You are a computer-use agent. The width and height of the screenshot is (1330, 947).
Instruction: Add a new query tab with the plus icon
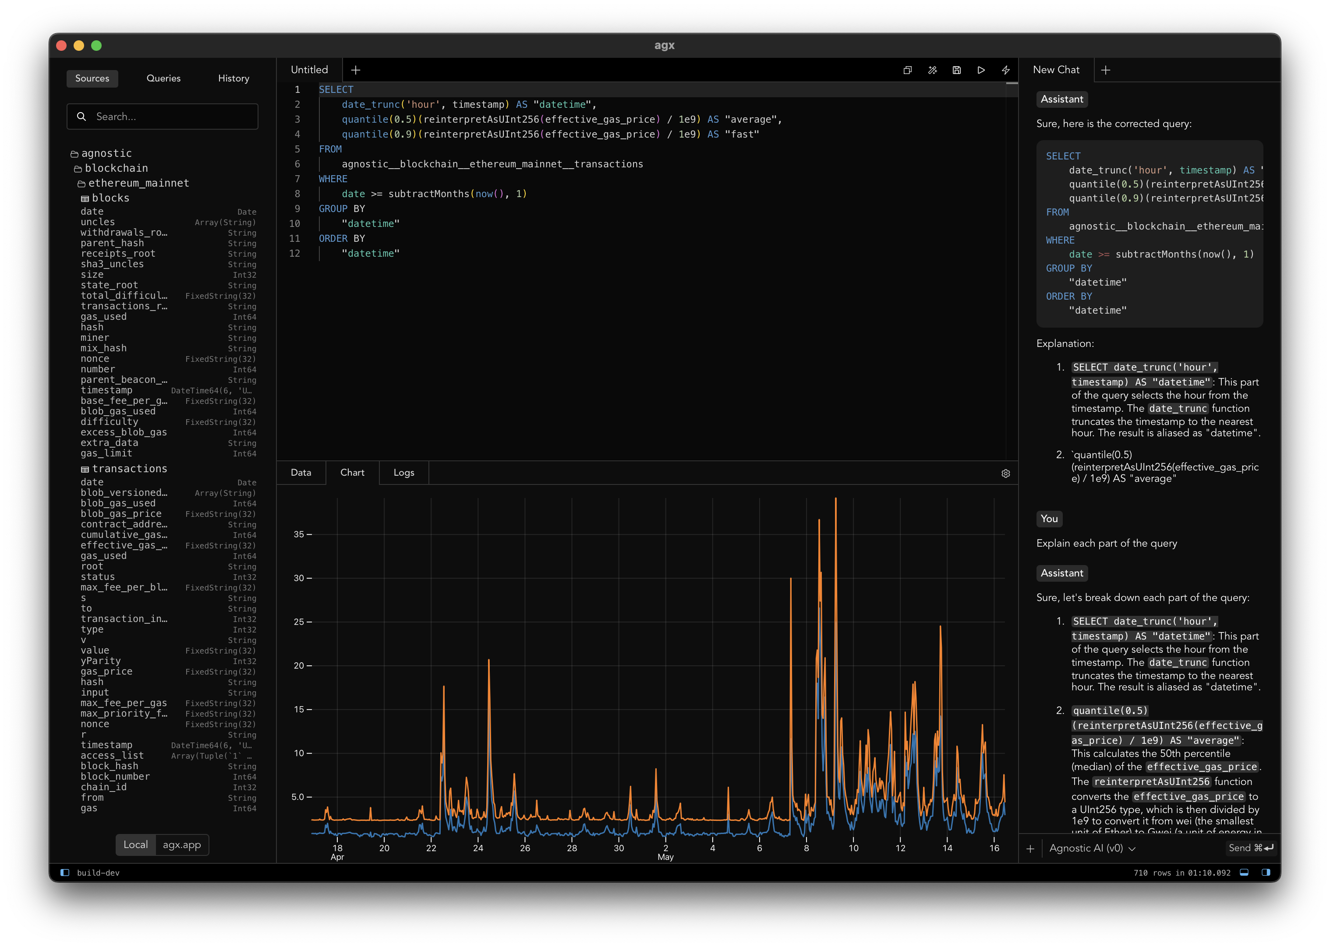pyautogui.click(x=356, y=70)
